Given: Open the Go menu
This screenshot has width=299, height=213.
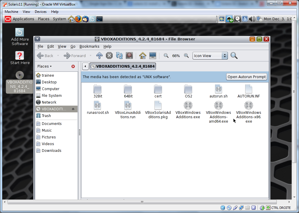Looking at the screenshot, I should [x=73, y=46].
